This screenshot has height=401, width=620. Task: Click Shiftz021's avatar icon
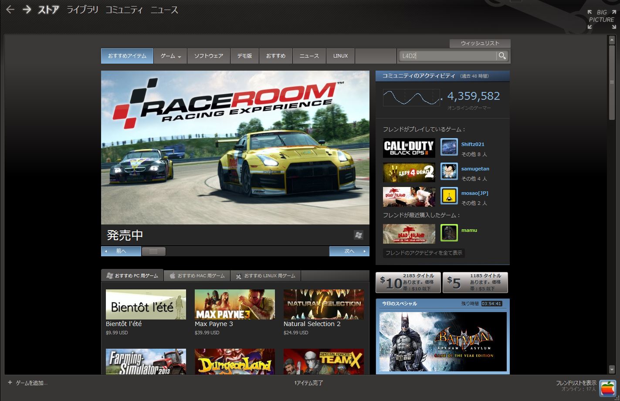(449, 147)
